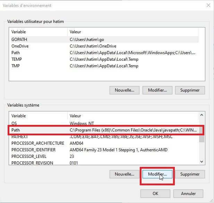This screenshot has height=203, width=214.
Task: Click Modifier... for system variables
Action: click(x=157, y=174)
